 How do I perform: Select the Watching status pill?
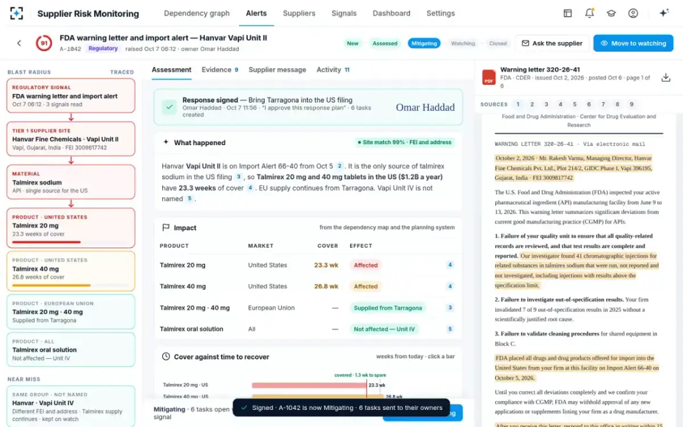(463, 43)
